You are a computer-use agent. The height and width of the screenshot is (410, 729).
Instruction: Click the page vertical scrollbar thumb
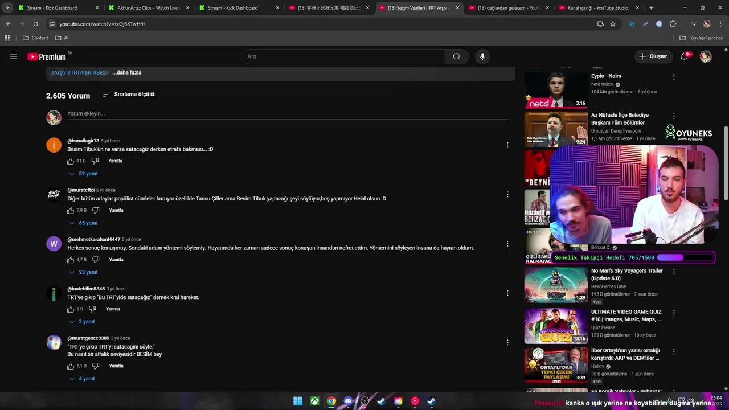pos(726,163)
